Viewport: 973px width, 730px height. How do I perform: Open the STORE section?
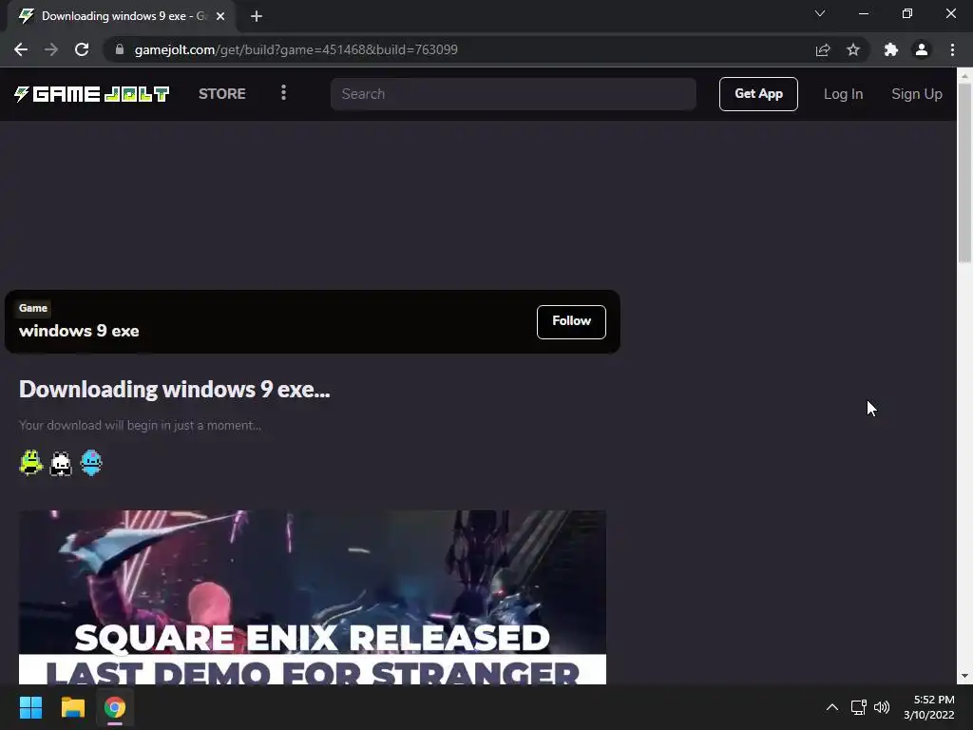coord(222,94)
